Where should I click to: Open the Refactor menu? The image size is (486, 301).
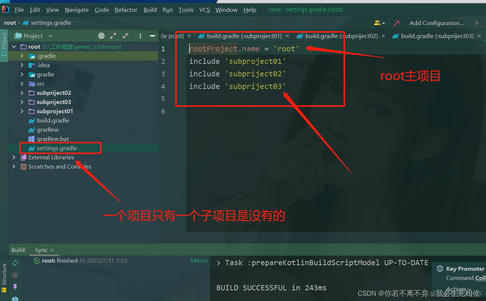click(x=126, y=10)
